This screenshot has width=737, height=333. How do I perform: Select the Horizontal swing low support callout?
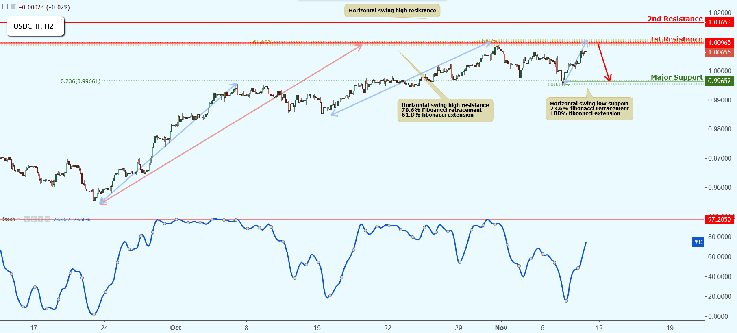click(589, 109)
